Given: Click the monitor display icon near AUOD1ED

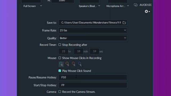Looking at the screenshot, I should [x=136, y=5].
